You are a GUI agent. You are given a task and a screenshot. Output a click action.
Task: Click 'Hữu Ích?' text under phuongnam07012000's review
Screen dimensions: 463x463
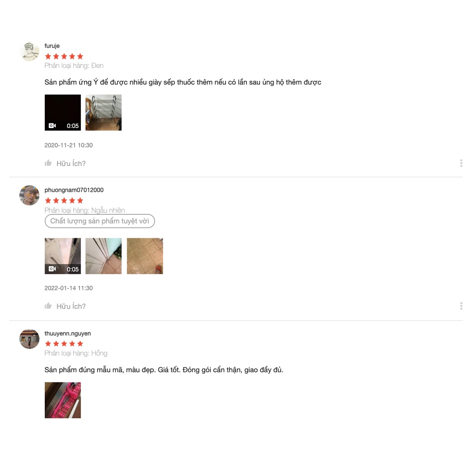(71, 306)
